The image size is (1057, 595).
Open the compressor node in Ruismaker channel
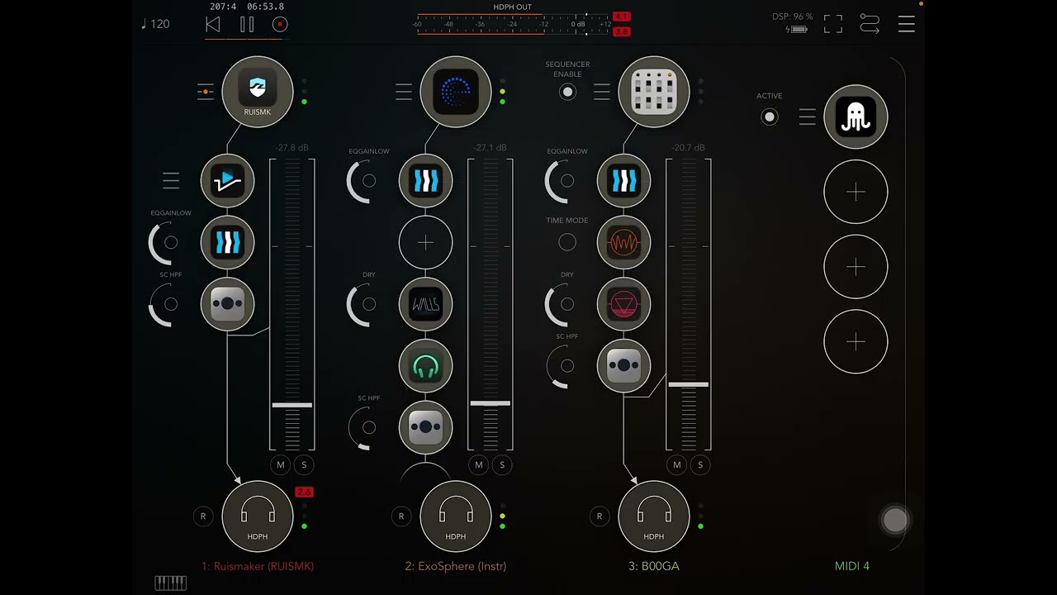[x=228, y=304]
